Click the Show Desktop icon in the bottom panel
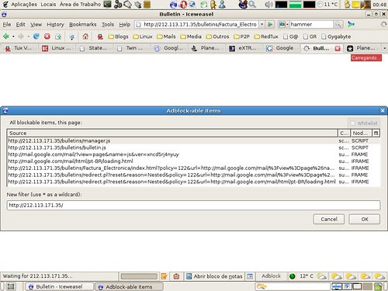This screenshot has width=388, height=291. point(11,286)
